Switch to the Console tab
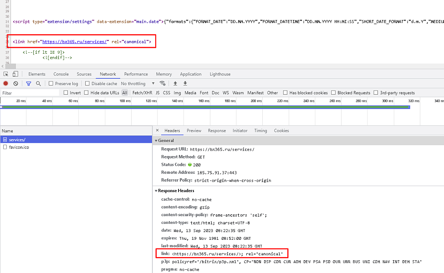444x273 pixels. (x=61, y=74)
